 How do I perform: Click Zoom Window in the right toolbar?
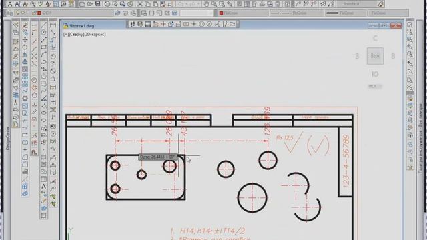pos(410,25)
